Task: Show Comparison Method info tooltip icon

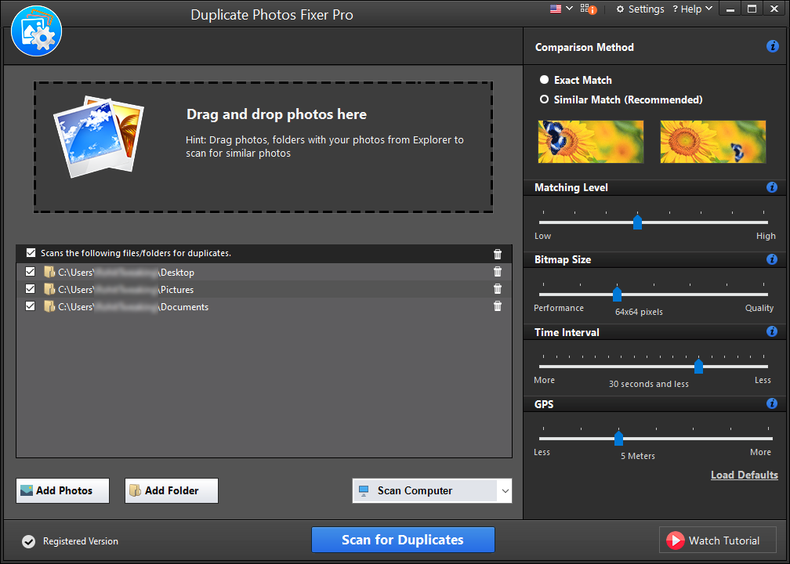Action: 773,46
